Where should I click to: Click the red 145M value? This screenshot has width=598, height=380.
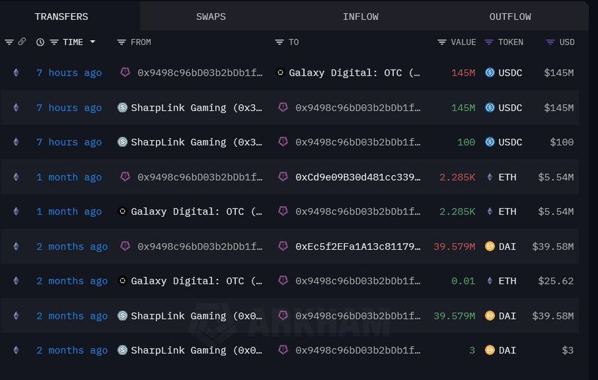tap(463, 73)
